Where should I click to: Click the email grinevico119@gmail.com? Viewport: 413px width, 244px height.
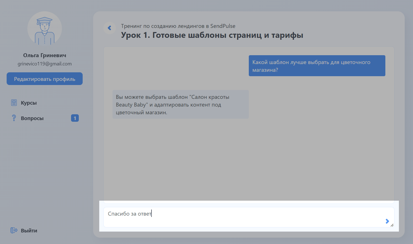45,64
